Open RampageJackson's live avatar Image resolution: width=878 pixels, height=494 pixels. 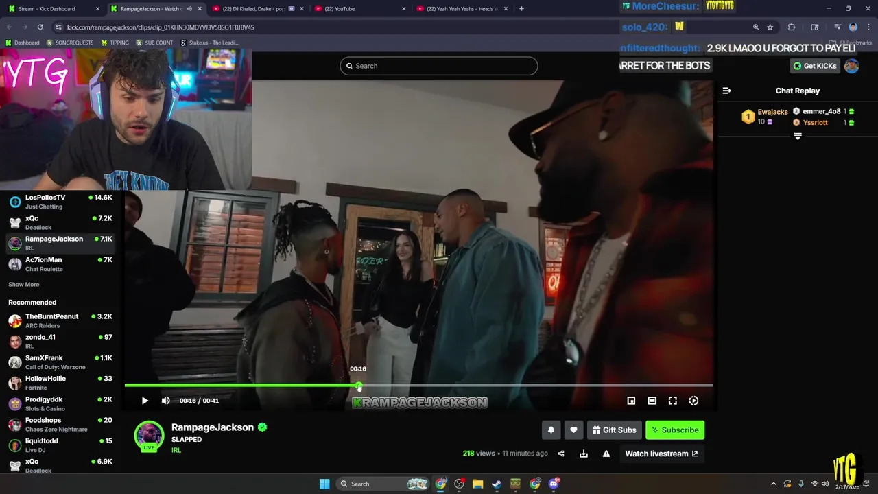[x=149, y=436]
